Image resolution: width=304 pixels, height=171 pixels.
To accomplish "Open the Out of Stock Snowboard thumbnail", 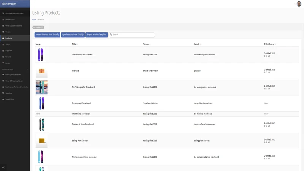I will 41,125.
